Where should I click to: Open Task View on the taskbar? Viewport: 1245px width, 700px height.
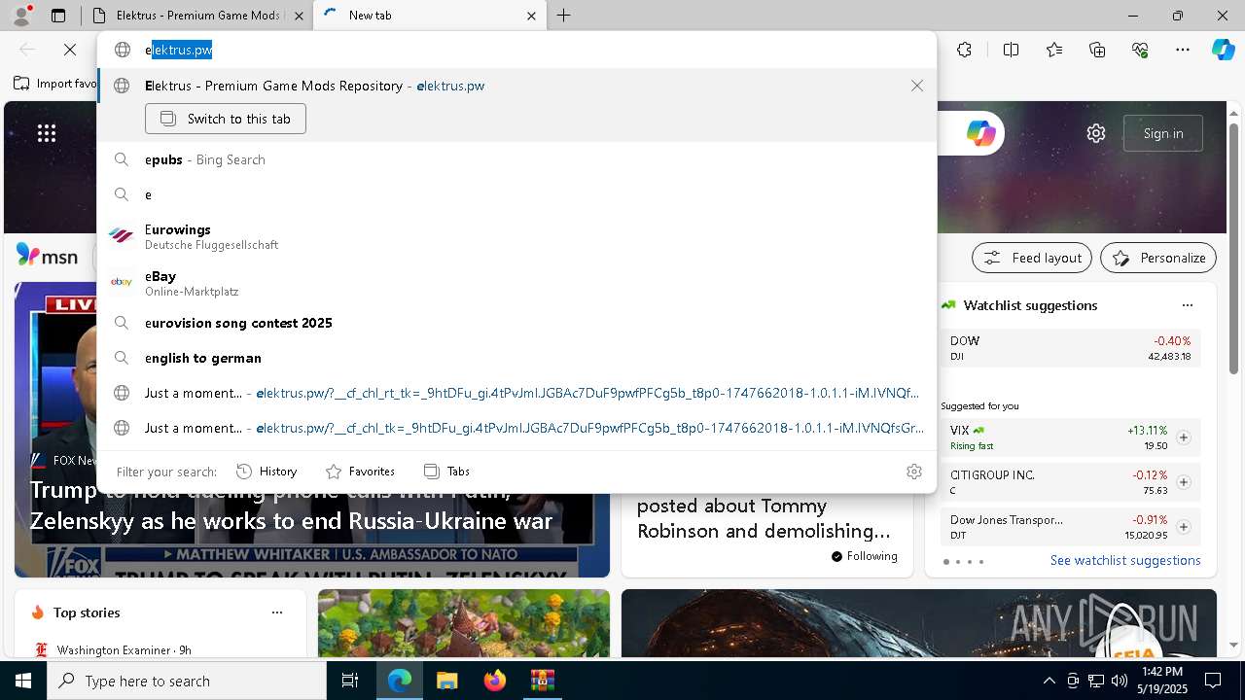[351, 681]
